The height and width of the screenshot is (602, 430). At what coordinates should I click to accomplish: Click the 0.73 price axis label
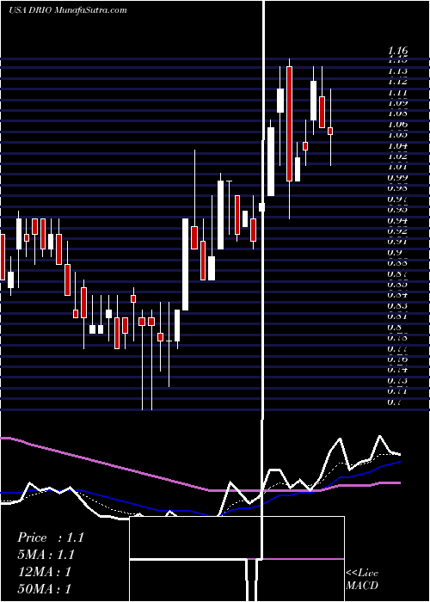tap(397, 380)
